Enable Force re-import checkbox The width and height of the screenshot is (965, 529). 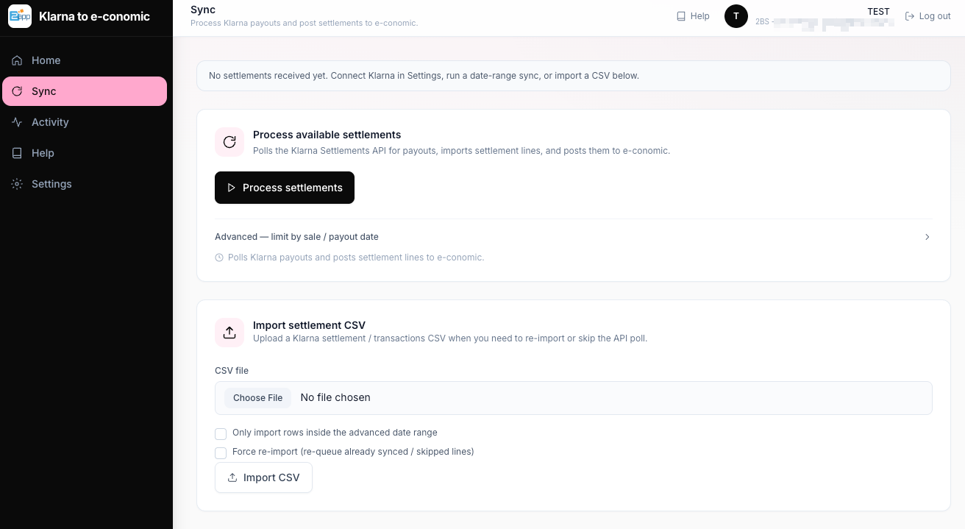pyautogui.click(x=221, y=452)
